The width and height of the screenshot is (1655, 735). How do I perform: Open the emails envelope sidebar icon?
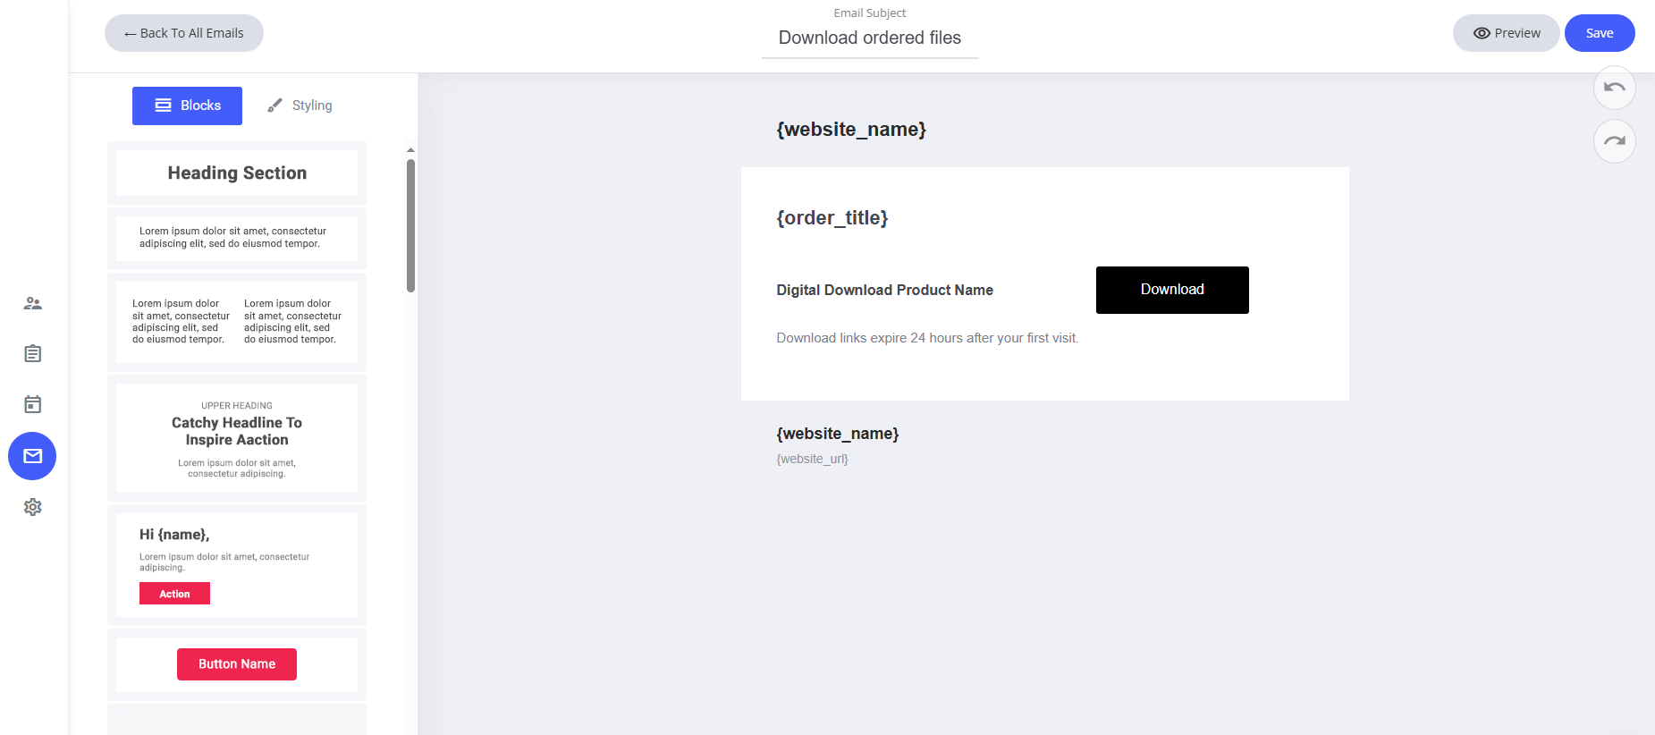pyautogui.click(x=32, y=456)
